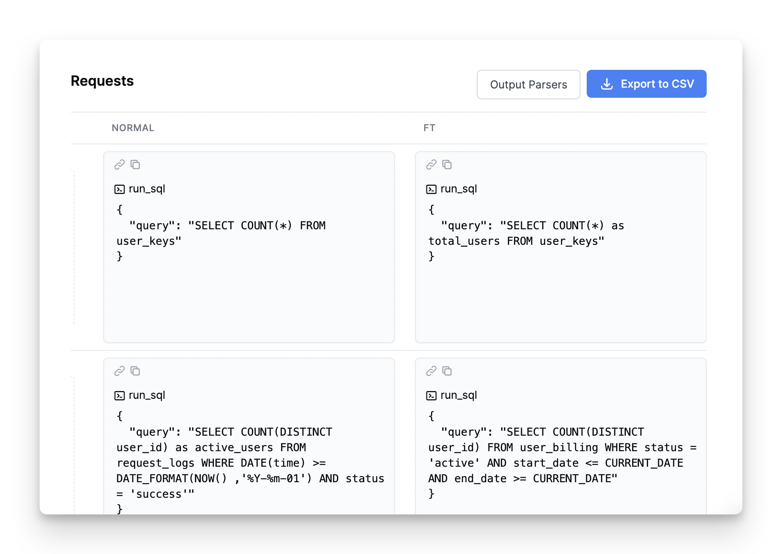Copy the second FT run_sql query
Screen dimensions: 782x554
point(447,371)
